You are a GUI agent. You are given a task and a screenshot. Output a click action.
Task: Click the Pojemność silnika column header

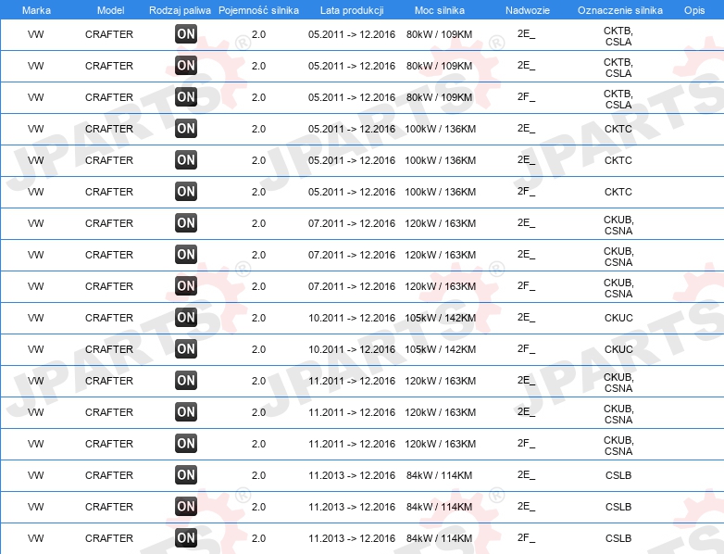click(258, 10)
